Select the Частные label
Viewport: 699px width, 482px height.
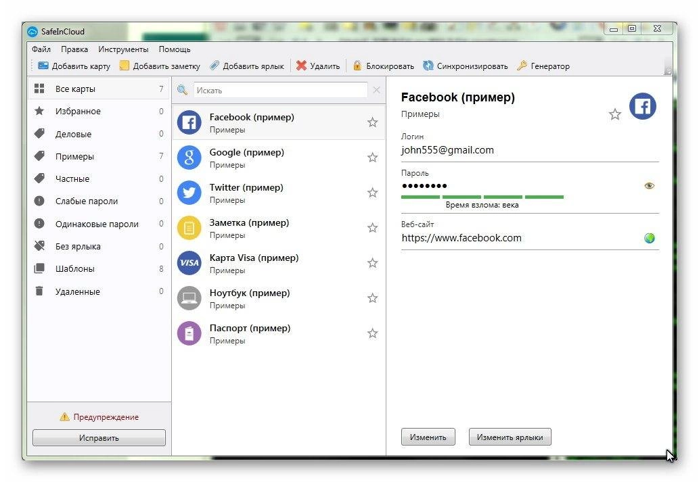(x=99, y=178)
